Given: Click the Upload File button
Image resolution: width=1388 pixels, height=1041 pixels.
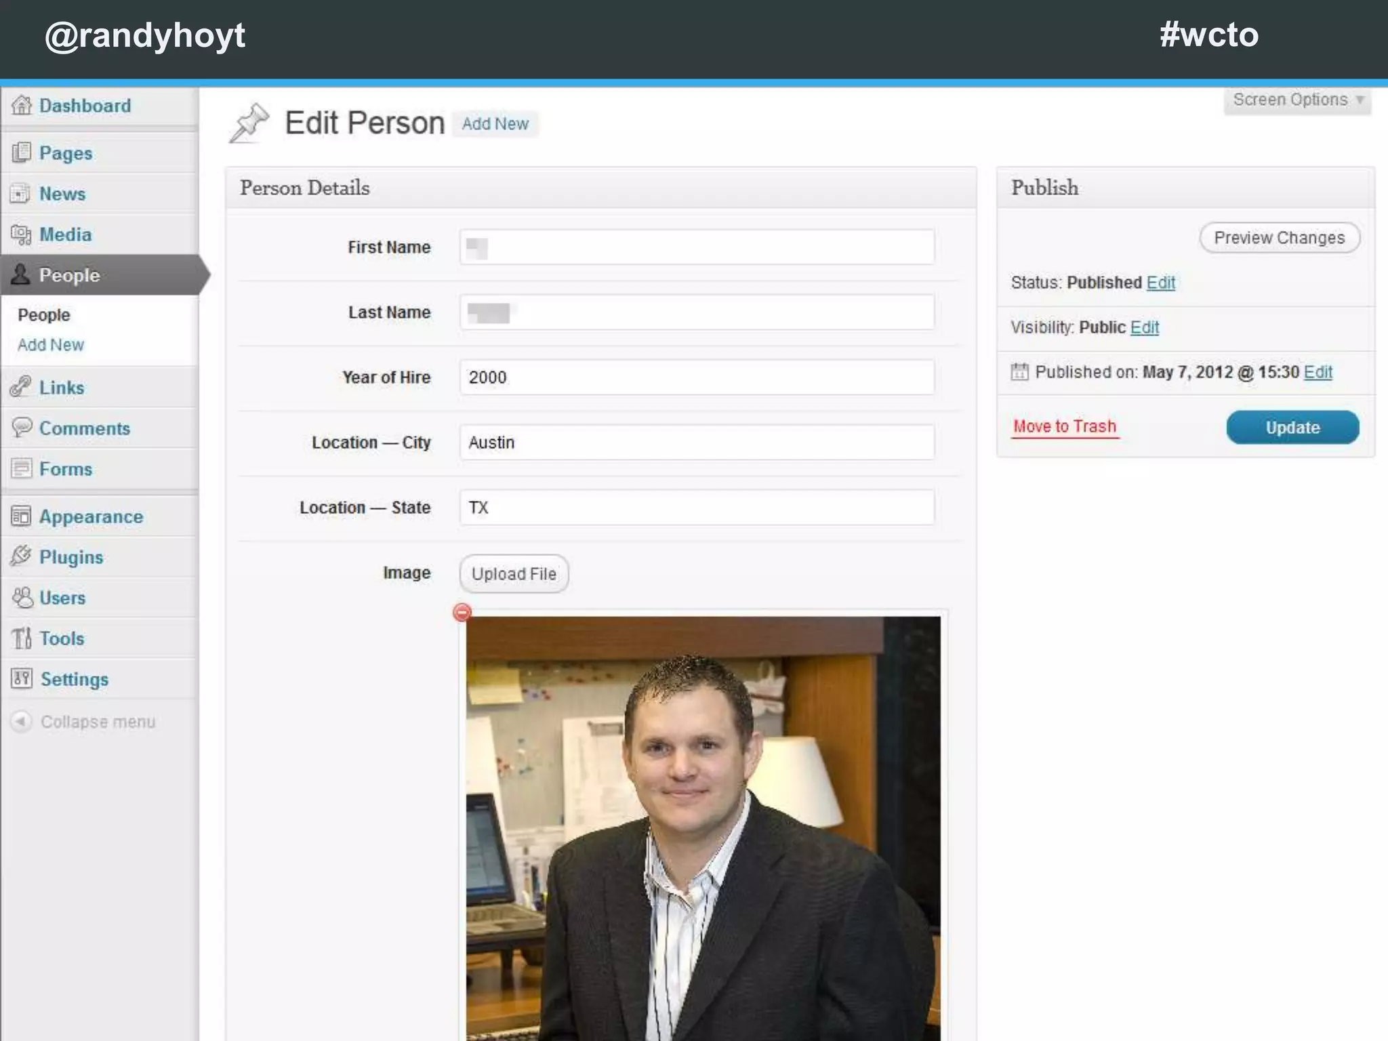Looking at the screenshot, I should click(514, 574).
